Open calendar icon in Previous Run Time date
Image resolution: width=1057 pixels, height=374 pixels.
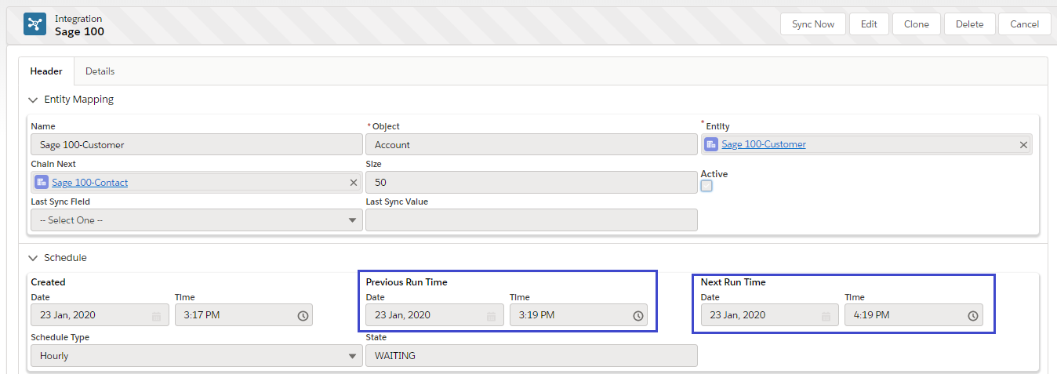[x=491, y=316]
